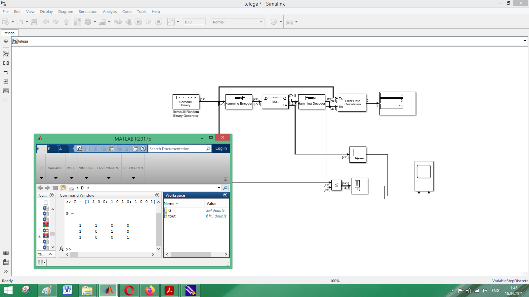This screenshot has width=529, height=297.
Task: Click the Screenshot camera icon in left palette
Action: click(6, 253)
